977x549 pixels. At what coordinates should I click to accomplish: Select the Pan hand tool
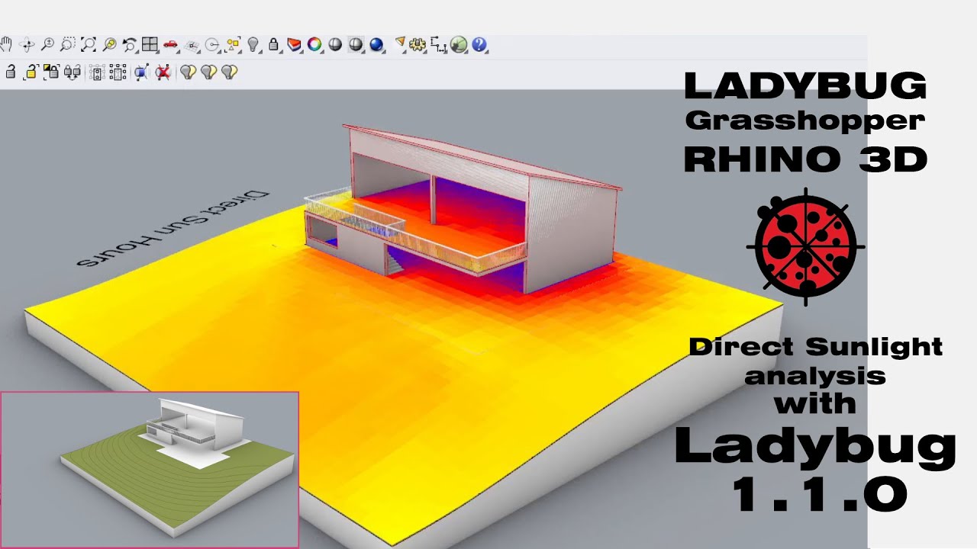pos(6,44)
